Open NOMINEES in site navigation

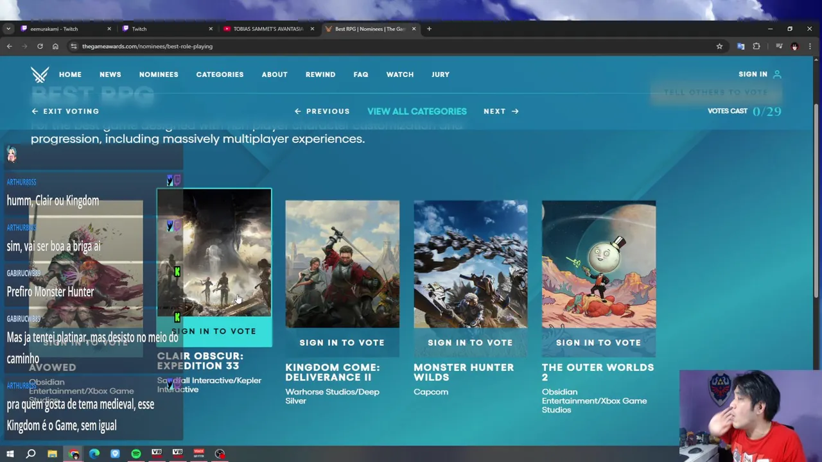coord(159,74)
